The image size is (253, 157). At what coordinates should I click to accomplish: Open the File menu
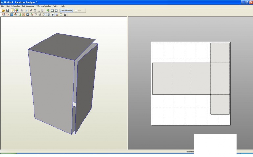(x=3, y=6)
